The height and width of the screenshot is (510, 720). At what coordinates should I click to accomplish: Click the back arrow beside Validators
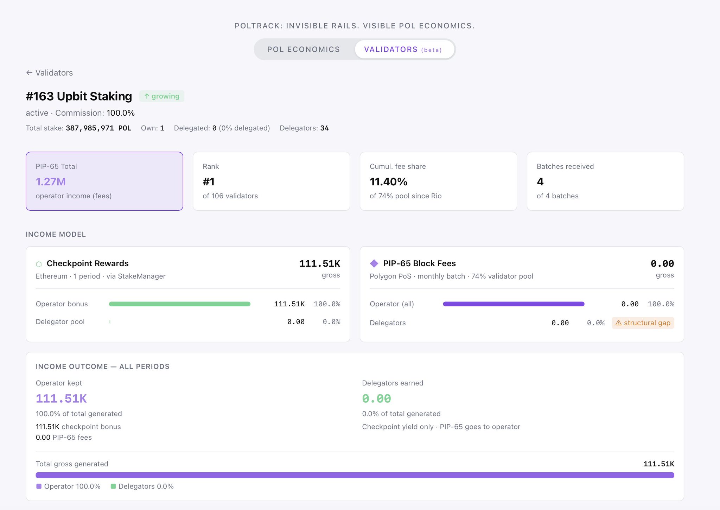(x=29, y=73)
